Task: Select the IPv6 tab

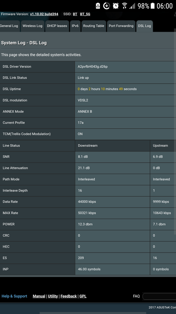Action: pyautogui.click(x=75, y=26)
